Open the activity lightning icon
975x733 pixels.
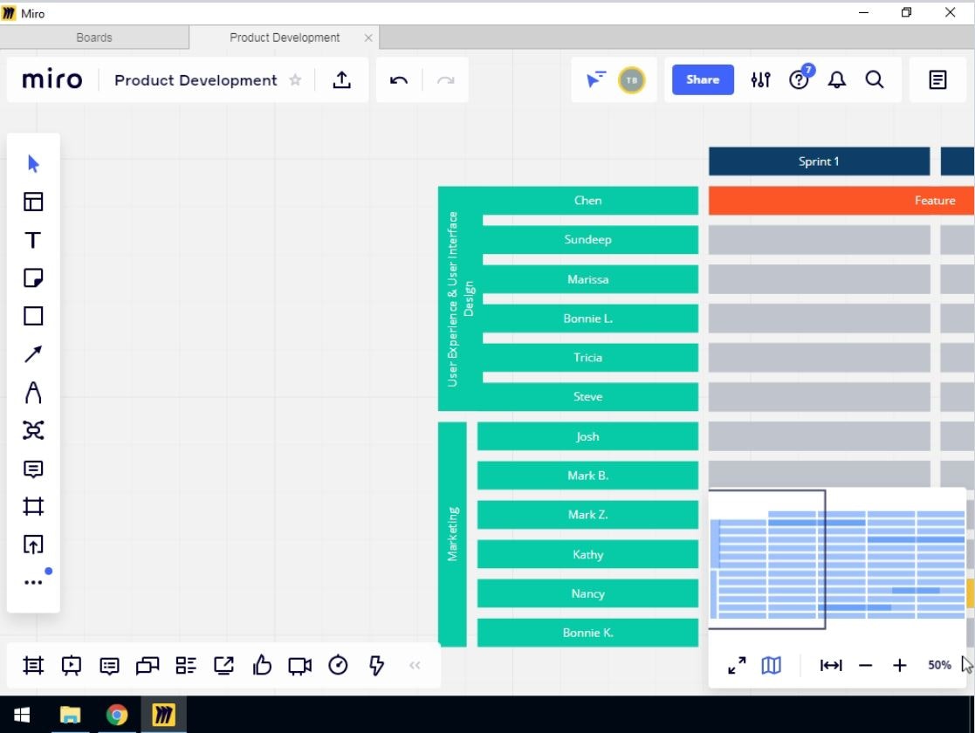[376, 665]
